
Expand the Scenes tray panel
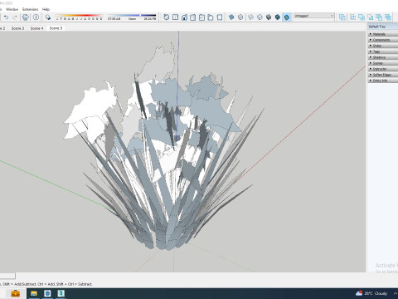coord(383,63)
